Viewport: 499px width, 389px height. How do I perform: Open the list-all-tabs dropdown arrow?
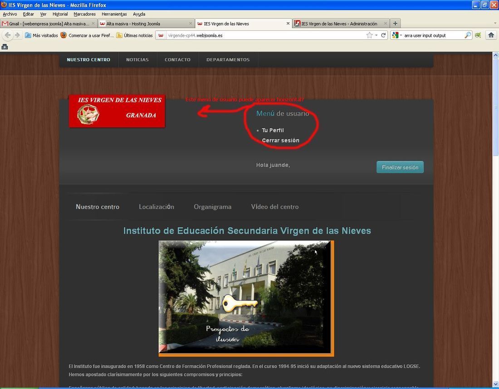click(495, 24)
